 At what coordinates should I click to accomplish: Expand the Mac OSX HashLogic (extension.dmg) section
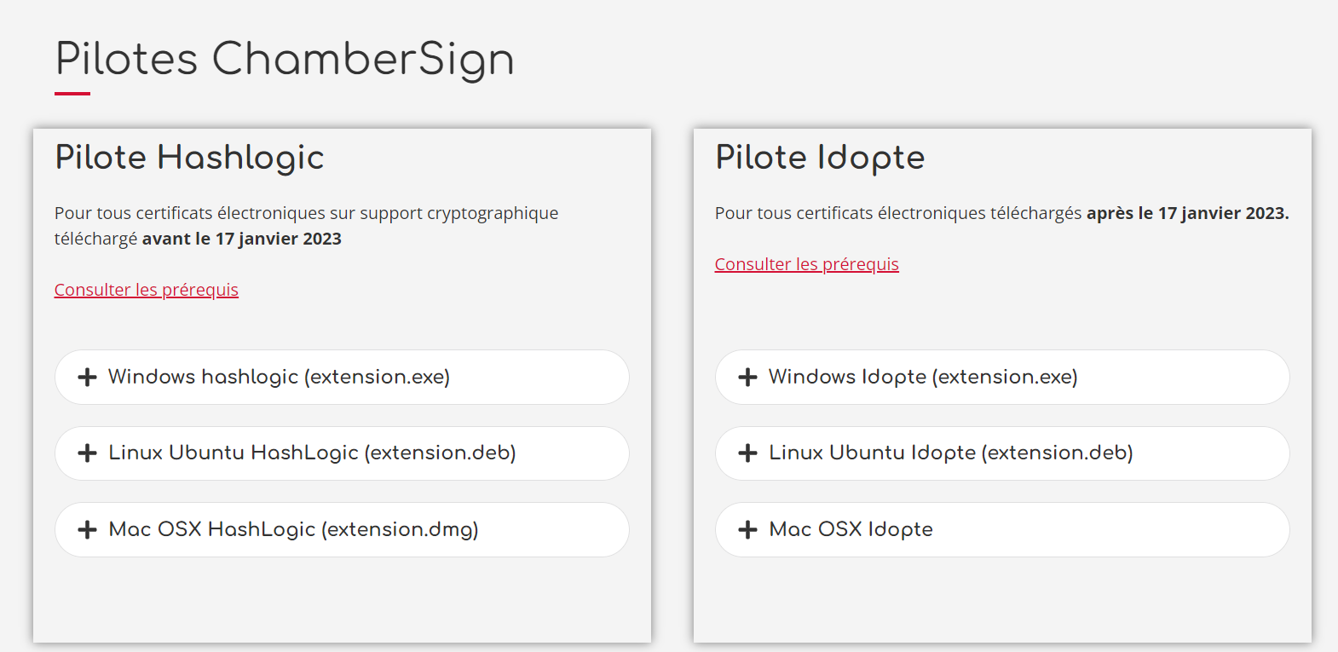293,529
